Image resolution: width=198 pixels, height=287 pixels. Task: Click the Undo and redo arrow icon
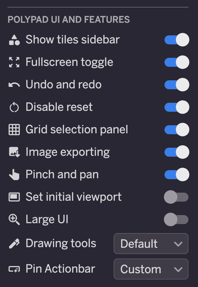coord(14,84)
